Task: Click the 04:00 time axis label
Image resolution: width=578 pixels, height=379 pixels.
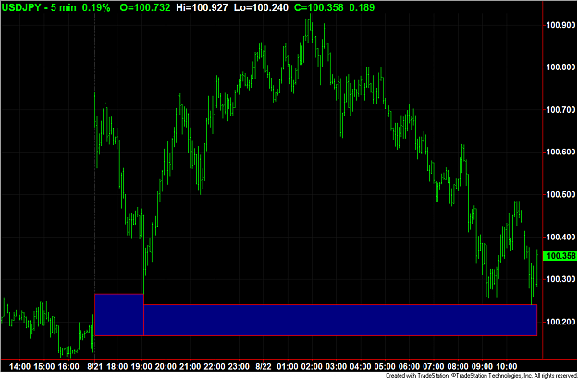Action: pyautogui.click(x=361, y=367)
